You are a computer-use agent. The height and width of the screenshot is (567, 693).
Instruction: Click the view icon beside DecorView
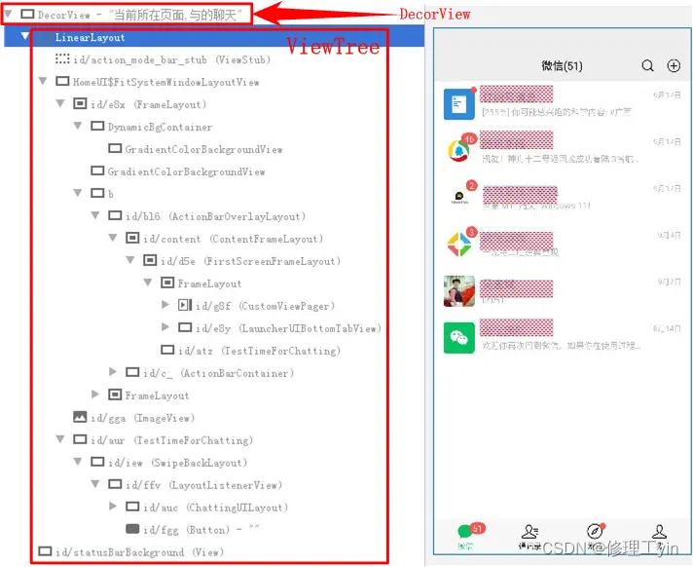[27, 14]
